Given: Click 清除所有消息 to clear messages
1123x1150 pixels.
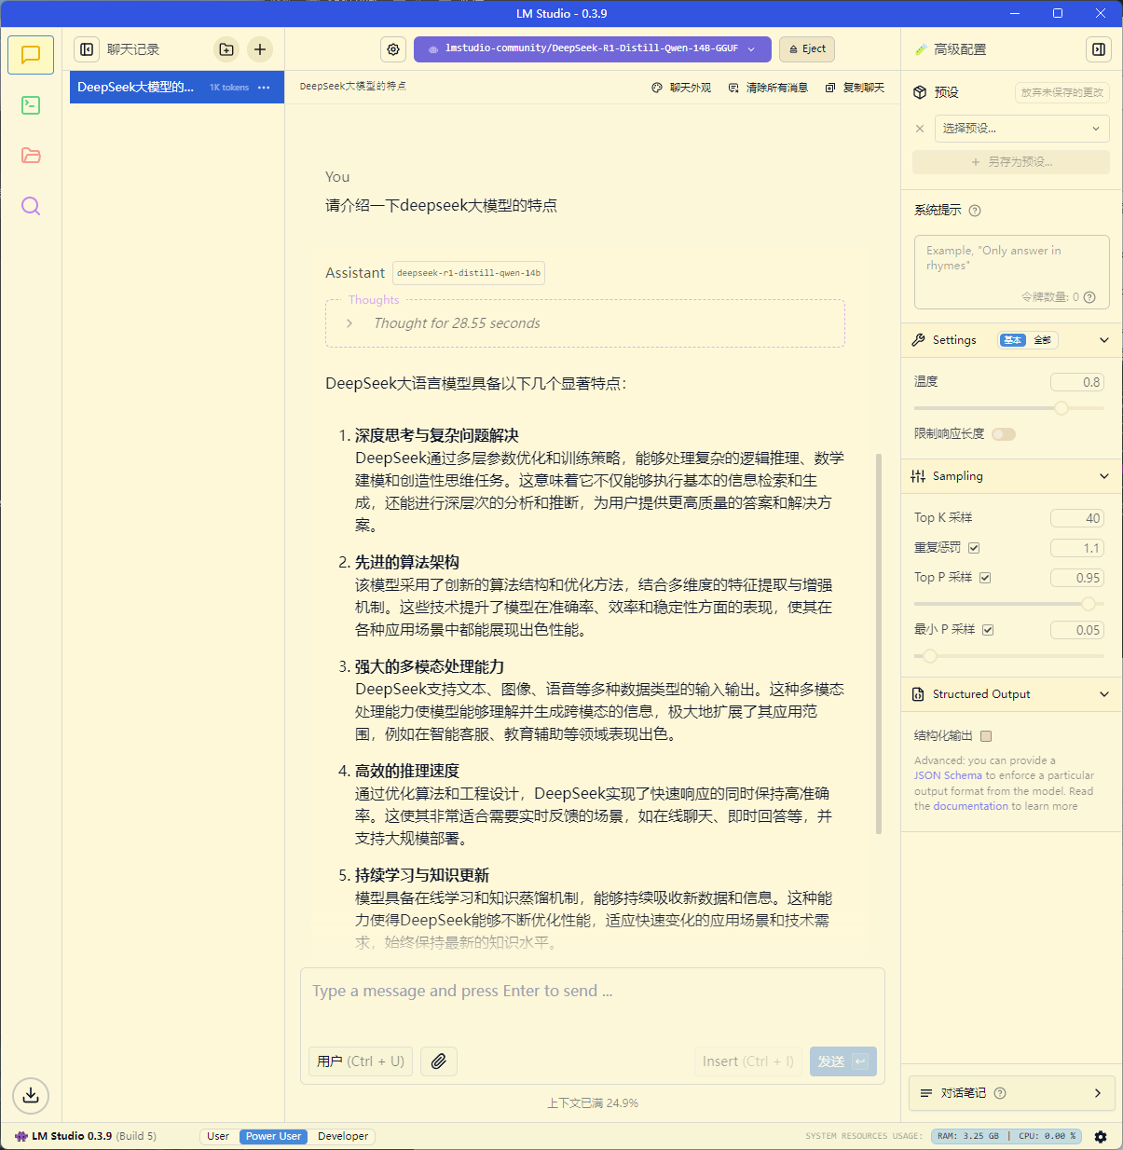Looking at the screenshot, I should (768, 88).
